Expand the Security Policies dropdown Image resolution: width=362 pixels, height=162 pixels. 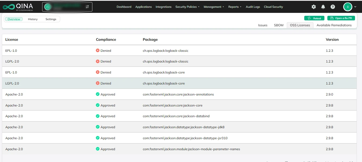[187, 7]
